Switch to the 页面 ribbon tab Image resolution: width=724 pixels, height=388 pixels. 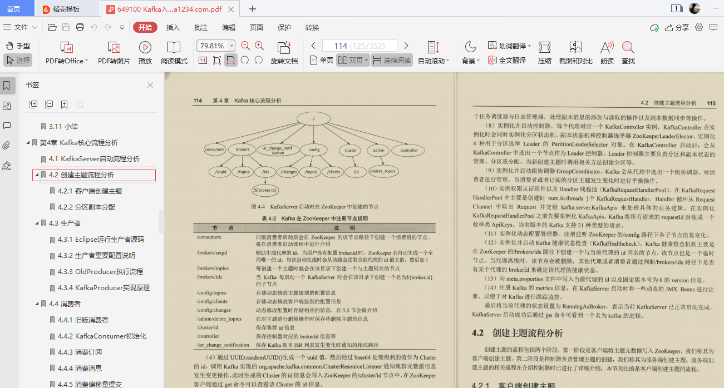coord(257,27)
